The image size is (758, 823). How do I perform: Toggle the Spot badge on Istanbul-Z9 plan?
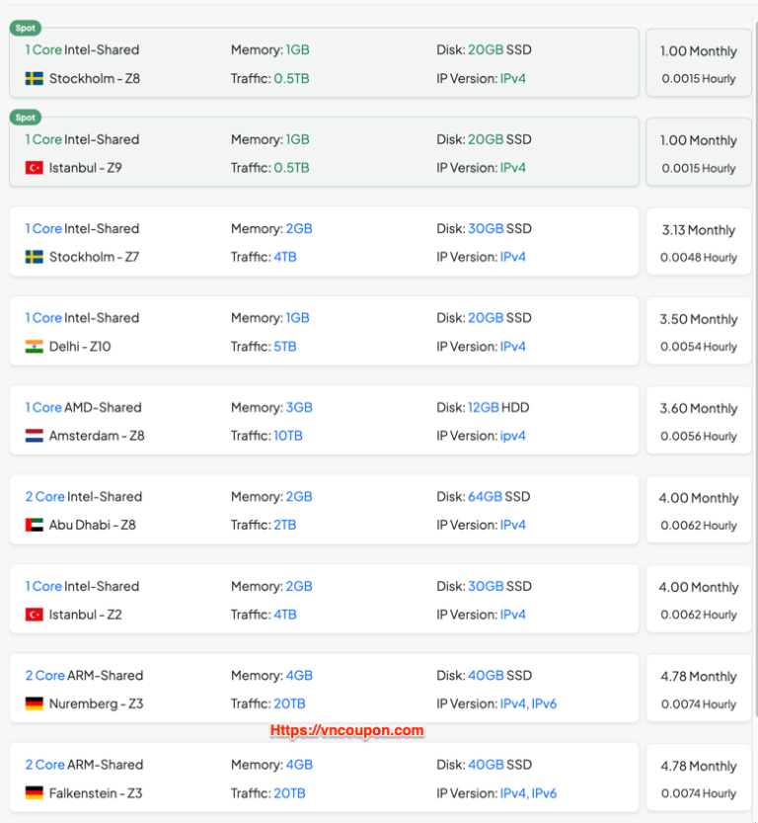tap(26, 118)
